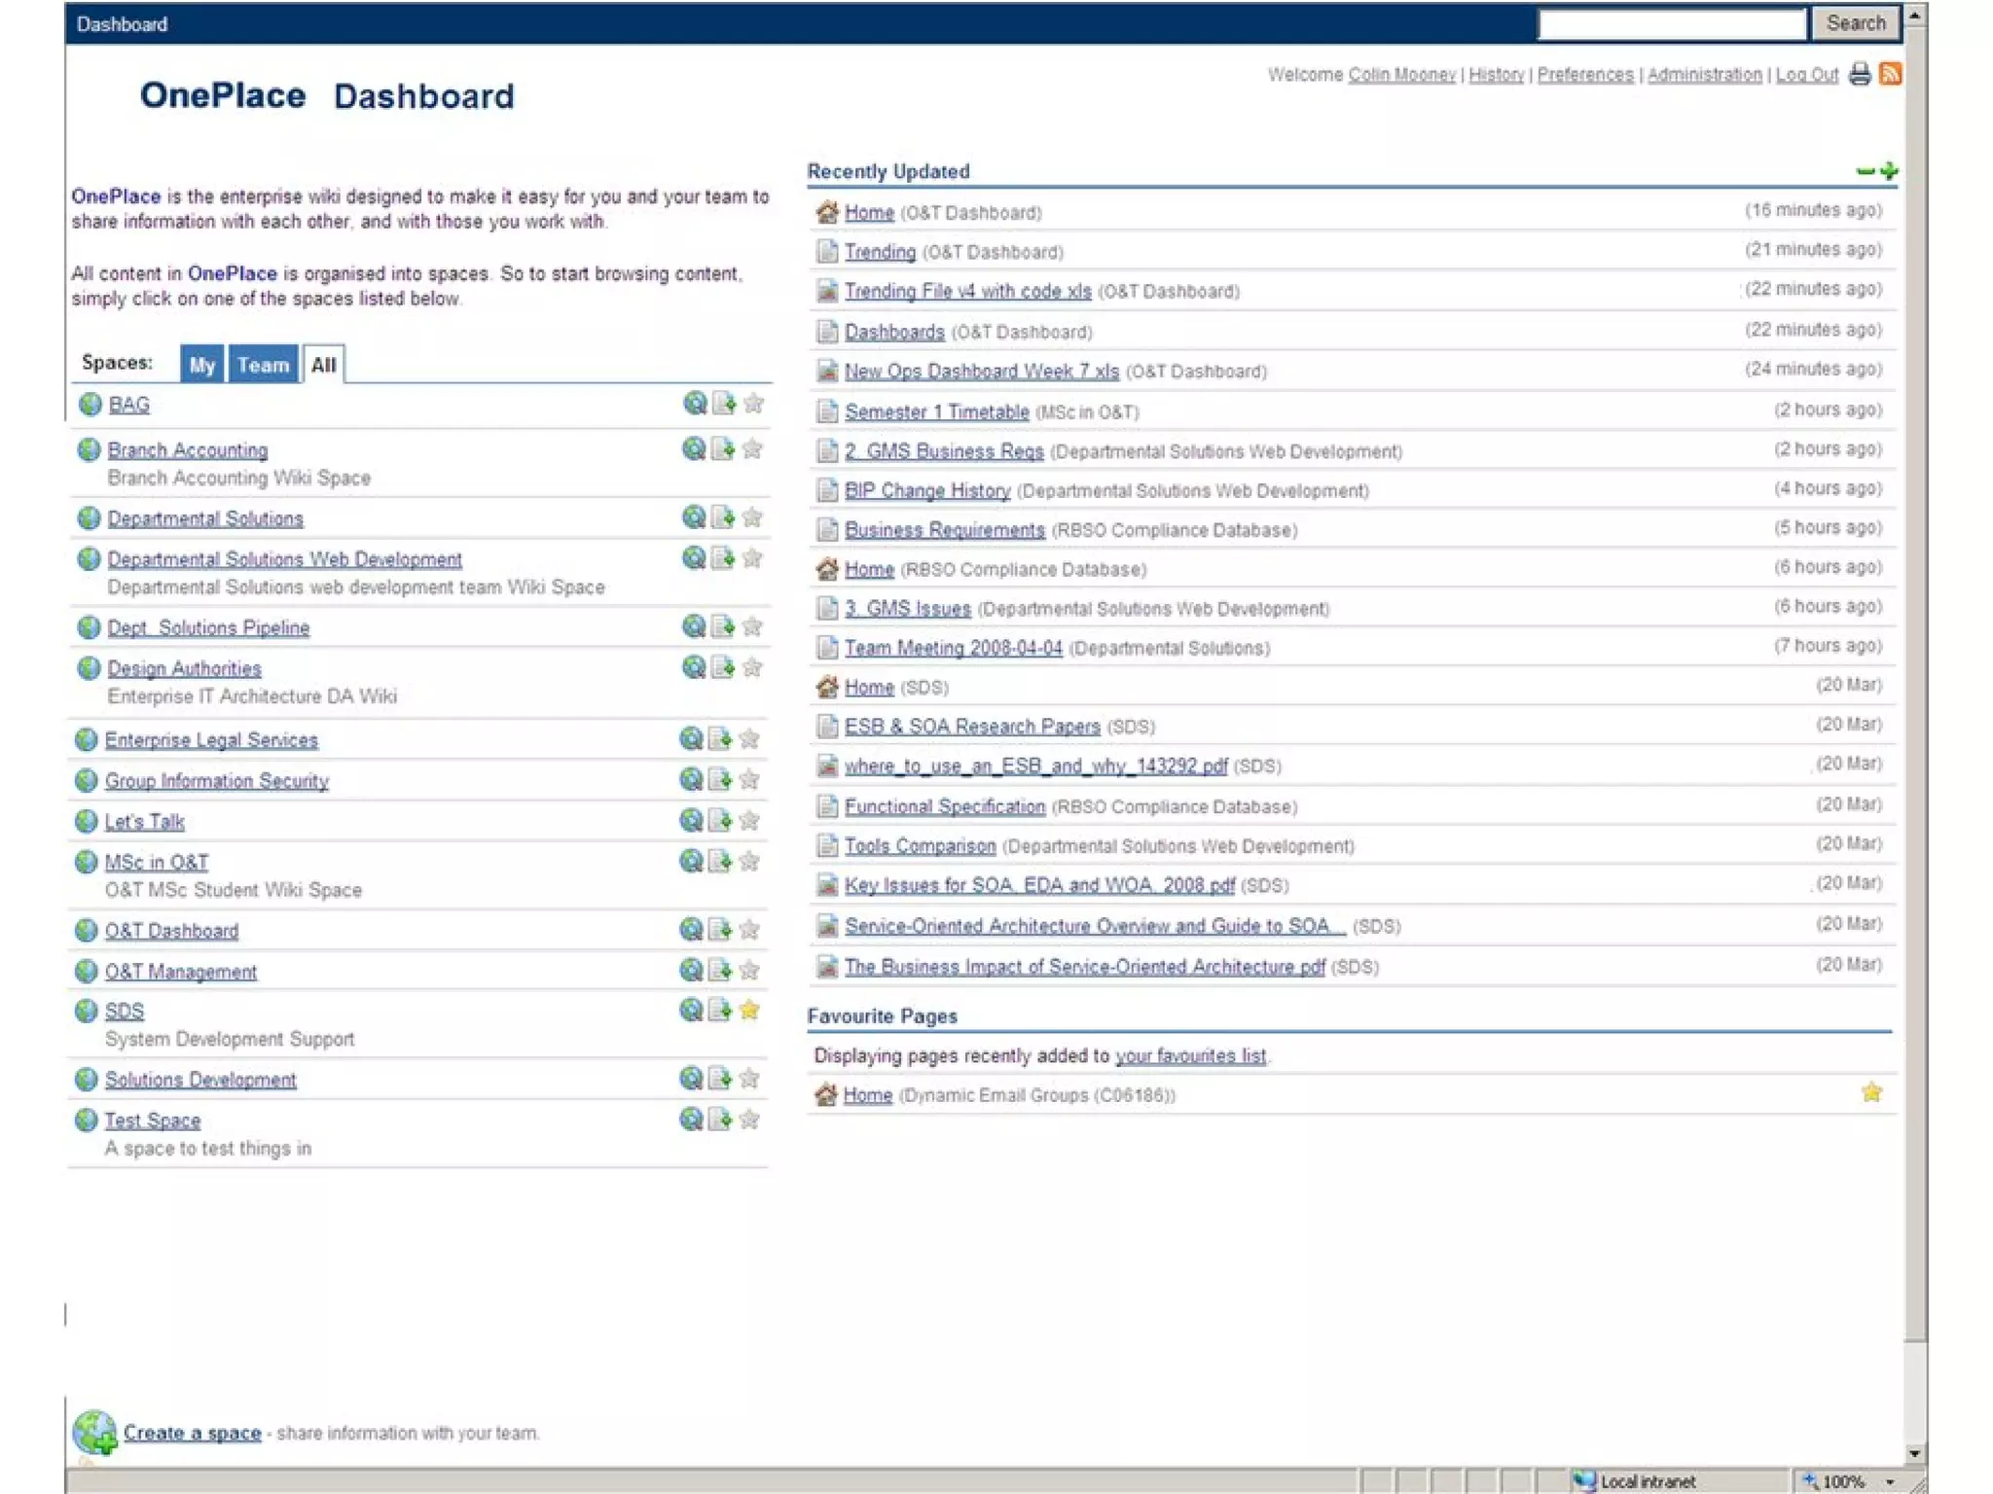Collapse Recently Updated list with minus icon
The width and height of the screenshot is (1993, 1494).
(1865, 171)
